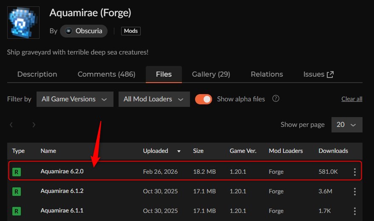Image resolution: width=374 pixels, height=221 pixels.
Task: Open the Obscuria author profile
Action: coord(84,31)
